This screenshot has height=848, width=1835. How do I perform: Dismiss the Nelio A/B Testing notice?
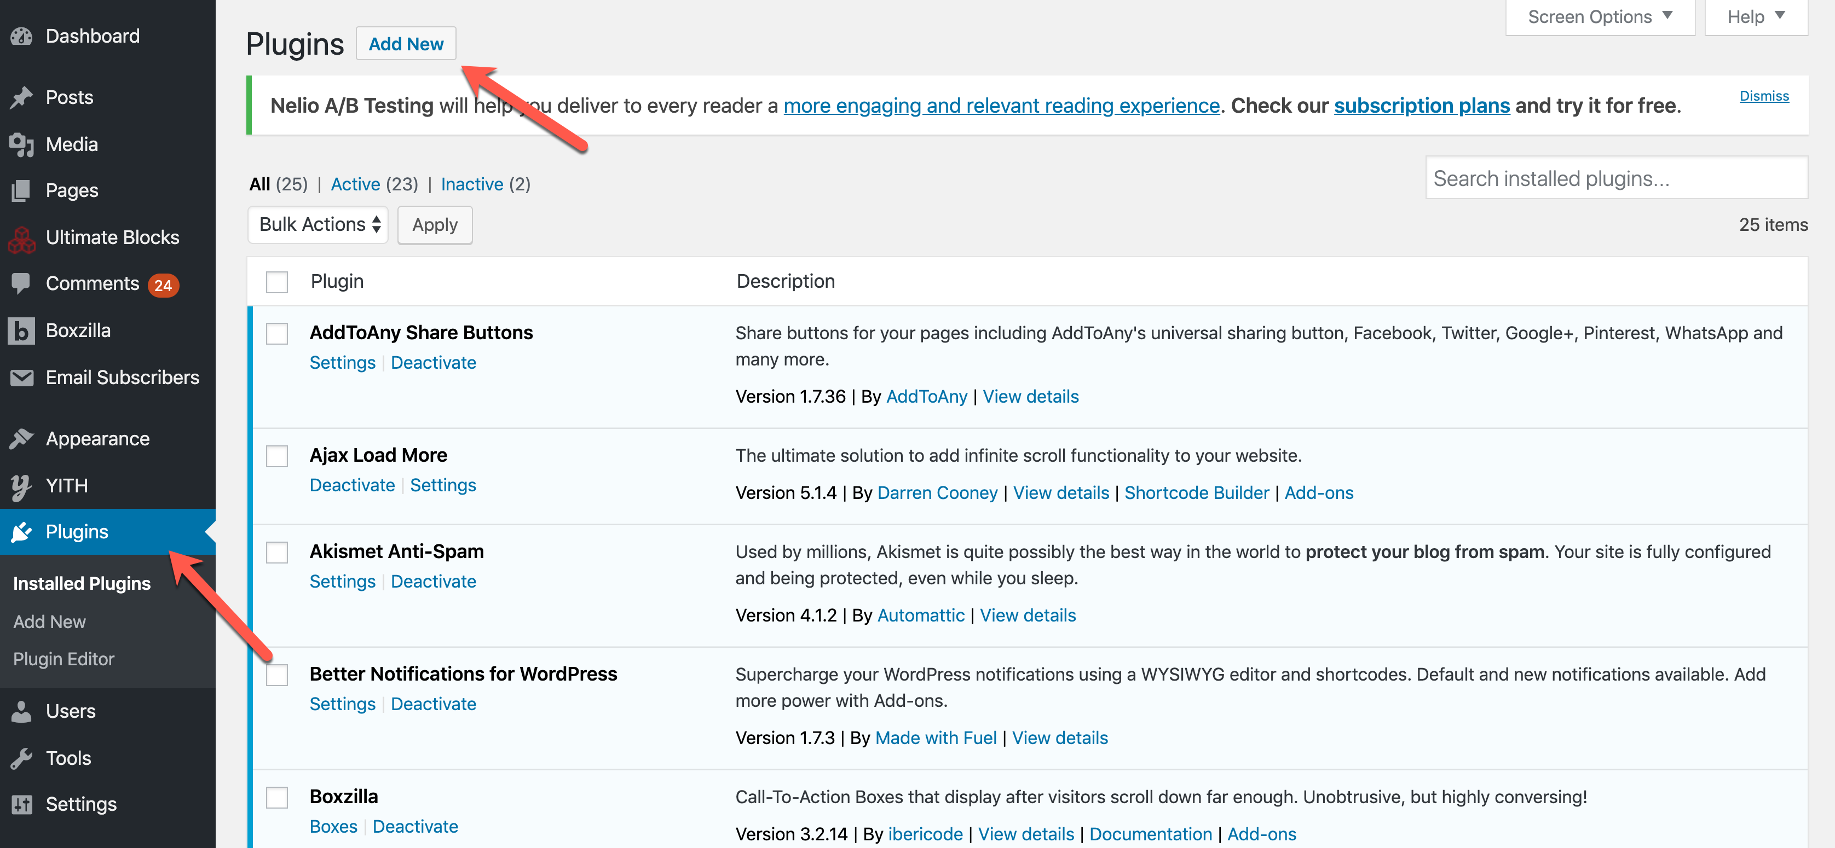pyautogui.click(x=1764, y=96)
